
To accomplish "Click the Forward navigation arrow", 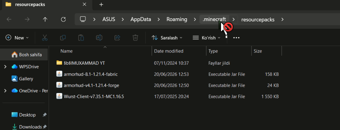I will 27,19.
